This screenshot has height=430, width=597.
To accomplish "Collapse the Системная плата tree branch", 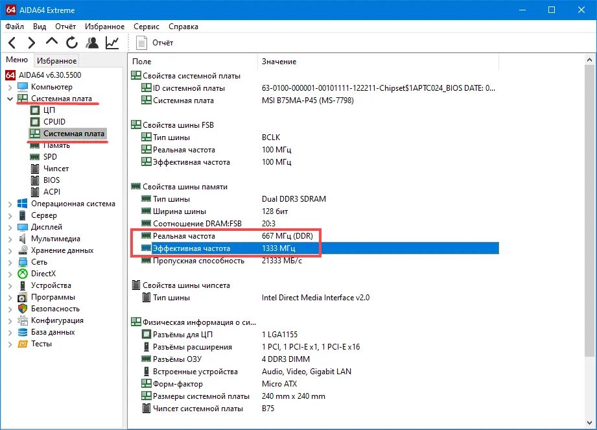I will 10,99.
